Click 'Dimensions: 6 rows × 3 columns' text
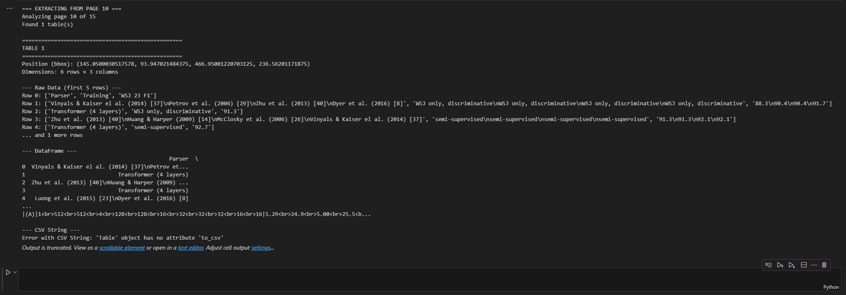The image size is (846, 295). (x=70, y=72)
